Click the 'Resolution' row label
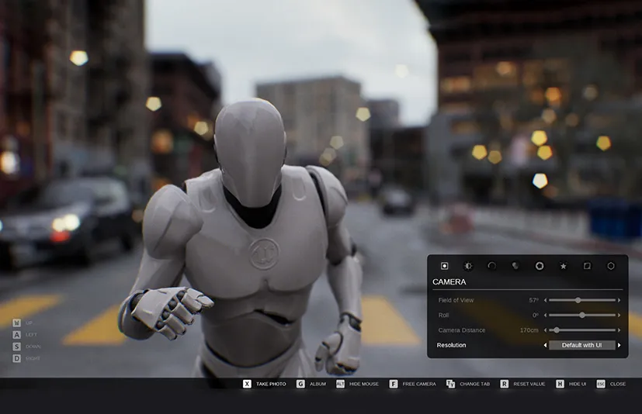The image size is (642, 414). tap(451, 345)
